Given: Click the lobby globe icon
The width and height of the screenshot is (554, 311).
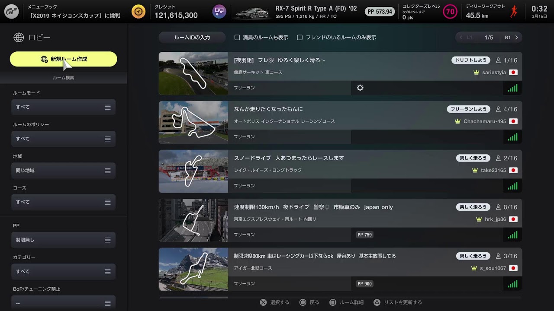Looking at the screenshot, I should click(19, 38).
